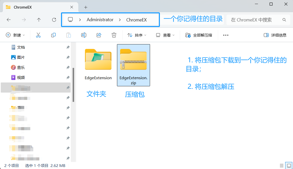Navigate to Administrator in the address bar
The height and width of the screenshot is (169, 293).
click(100, 19)
